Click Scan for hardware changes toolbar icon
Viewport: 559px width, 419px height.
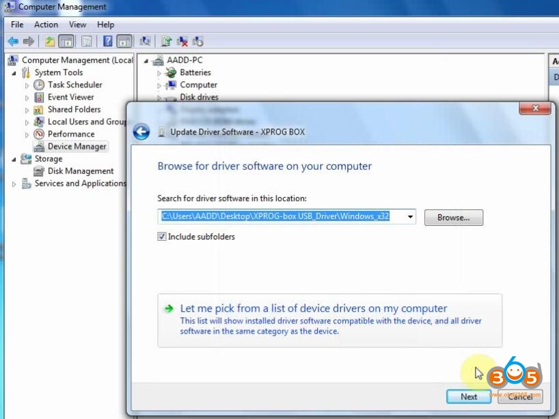coord(145,42)
